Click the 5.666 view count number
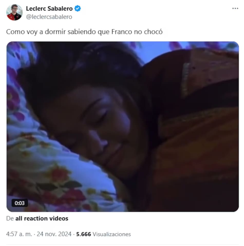This screenshot has width=244, height=246. pos(84,234)
